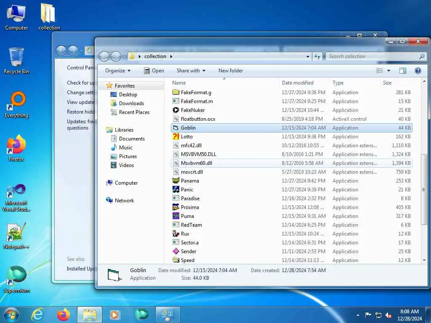Open the Organize dropdown menu
Screen dimensions: 431x323
click(x=118, y=71)
